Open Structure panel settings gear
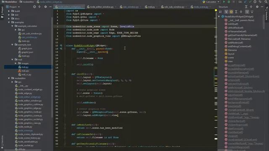The width and height of the screenshot is (269, 151). click(257, 7)
